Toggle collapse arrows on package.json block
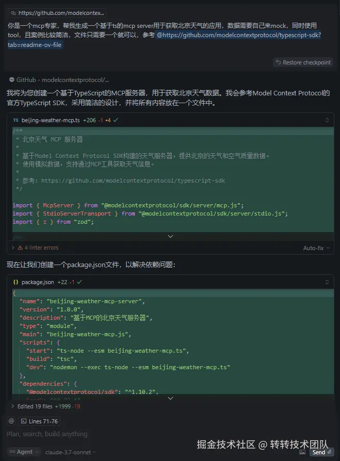The width and height of the screenshot is (340, 461). [327, 282]
